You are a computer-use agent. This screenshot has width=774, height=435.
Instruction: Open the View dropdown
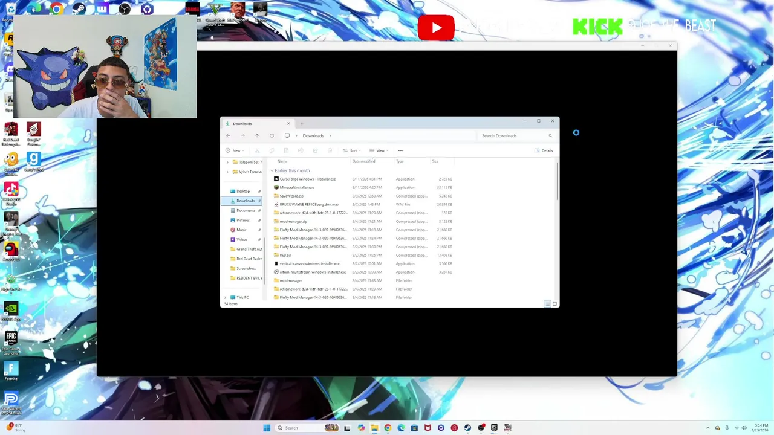[x=379, y=150]
